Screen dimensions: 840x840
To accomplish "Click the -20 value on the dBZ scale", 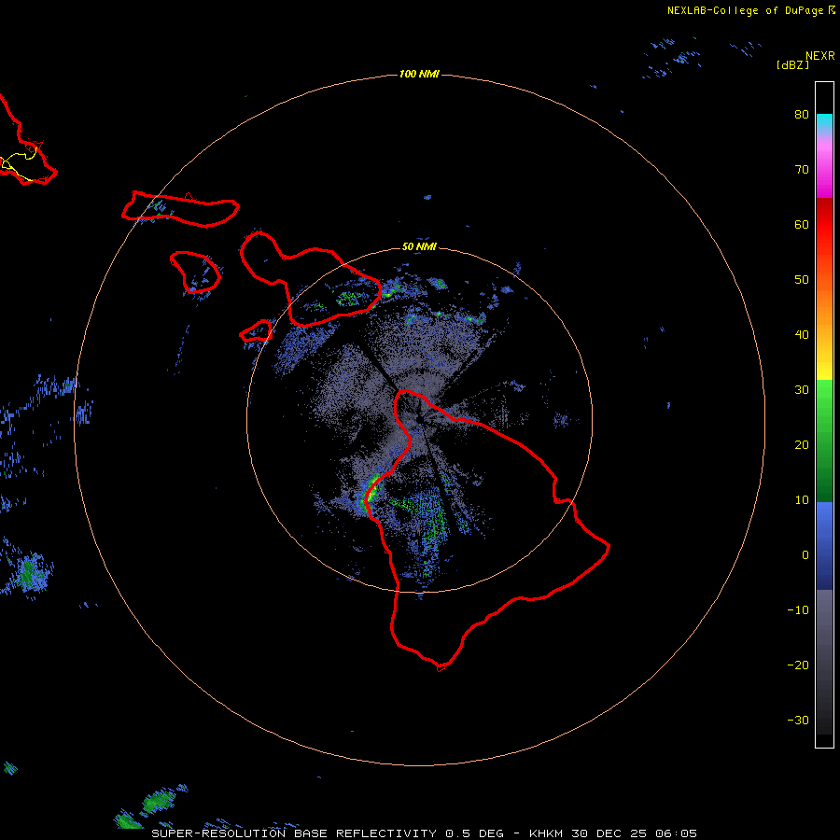I will [x=798, y=665].
